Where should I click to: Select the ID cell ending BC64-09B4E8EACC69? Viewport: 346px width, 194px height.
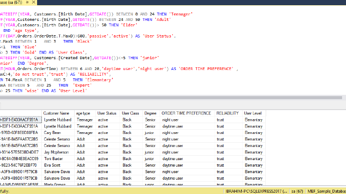point(21,159)
